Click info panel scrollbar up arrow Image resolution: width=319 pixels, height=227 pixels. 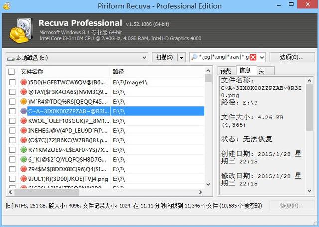(309, 81)
